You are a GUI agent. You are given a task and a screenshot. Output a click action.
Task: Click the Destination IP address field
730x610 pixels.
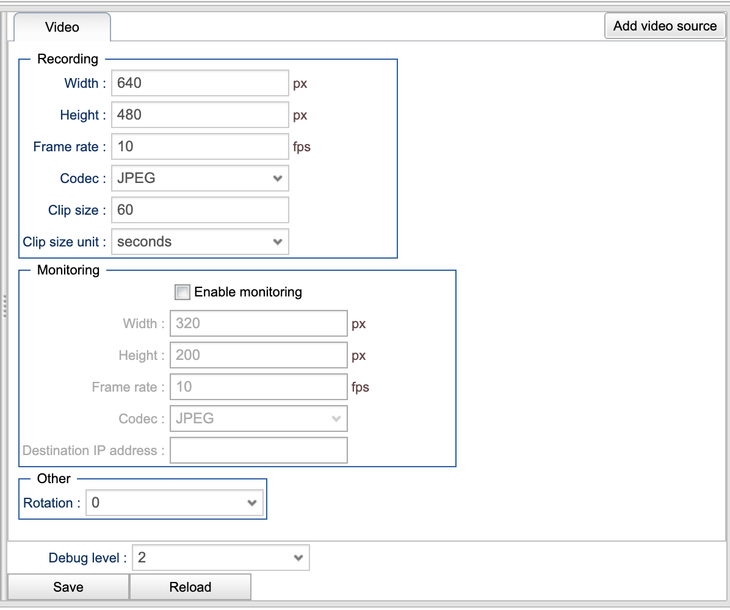pyautogui.click(x=258, y=450)
